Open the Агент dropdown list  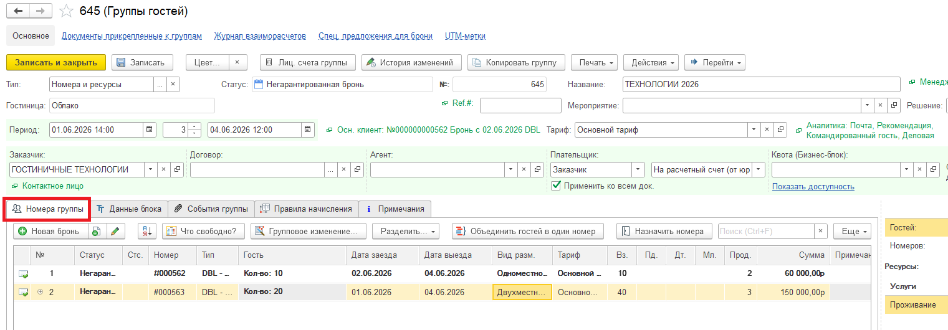coord(511,169)
